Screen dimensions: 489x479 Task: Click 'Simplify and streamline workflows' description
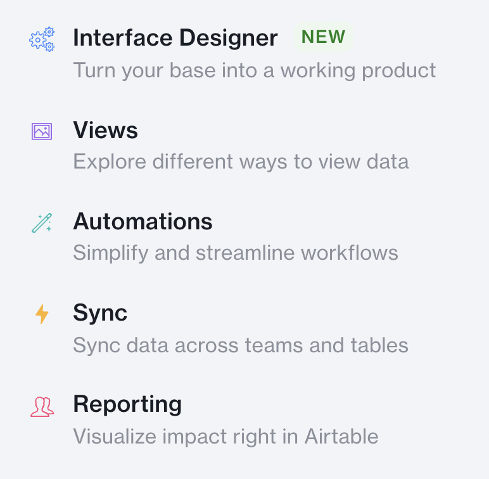pos(236,253)
